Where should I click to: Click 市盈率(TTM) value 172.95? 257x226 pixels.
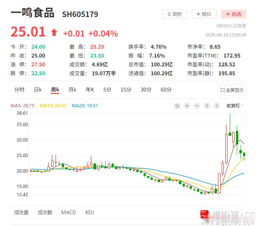pyautogui.click(x=232, y=56)
